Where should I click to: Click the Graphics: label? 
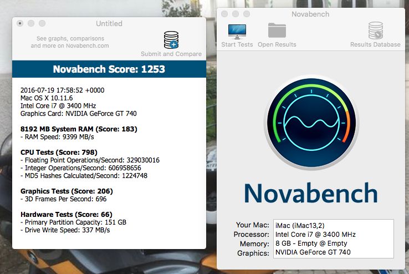pos(253,253)
